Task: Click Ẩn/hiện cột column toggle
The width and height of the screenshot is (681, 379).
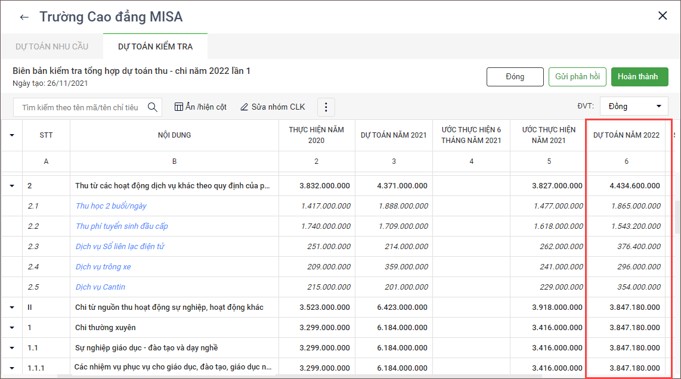Action: [200, 107]
